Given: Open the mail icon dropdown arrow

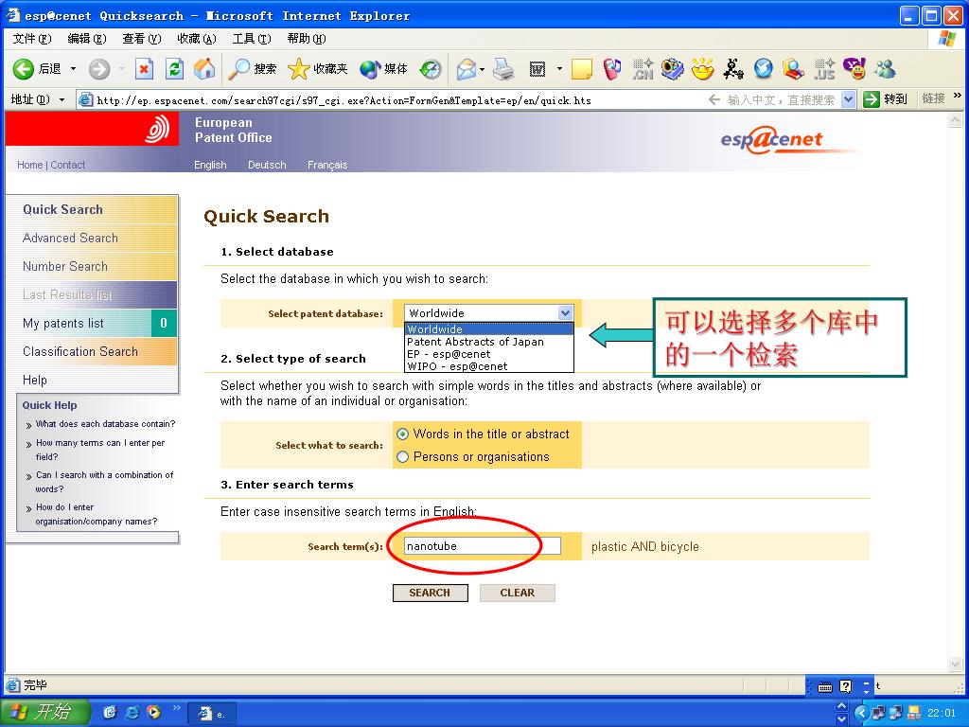Looking at the screenshot, I should click(482, 69).
